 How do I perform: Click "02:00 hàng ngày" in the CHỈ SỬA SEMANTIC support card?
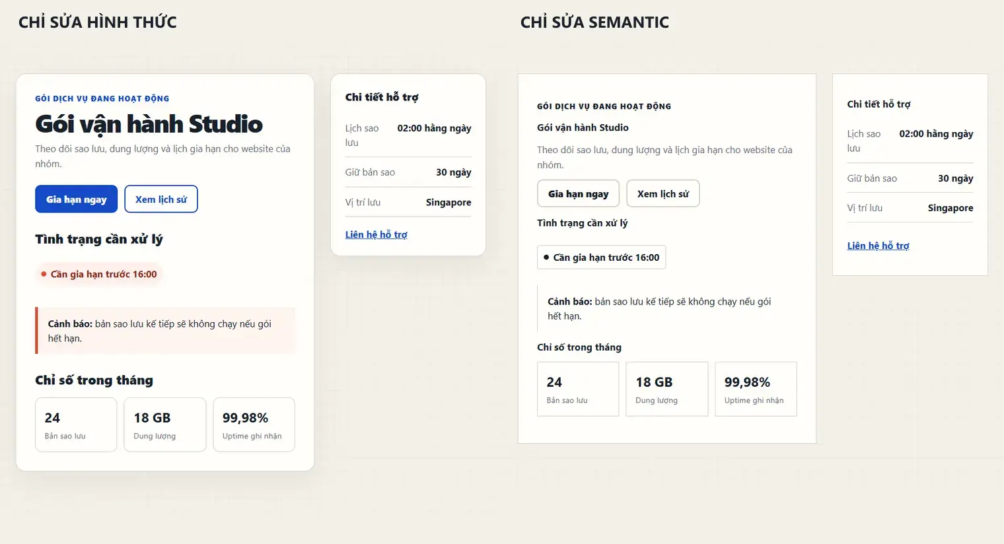coord(936,133)
